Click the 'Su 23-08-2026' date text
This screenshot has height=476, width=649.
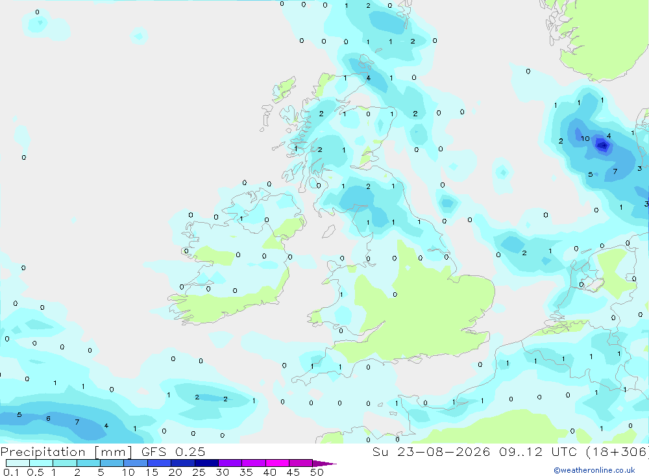(431, 452)
